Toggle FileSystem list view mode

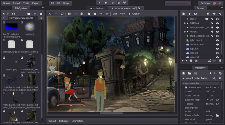pyautogui.click(x=41, y=18)
